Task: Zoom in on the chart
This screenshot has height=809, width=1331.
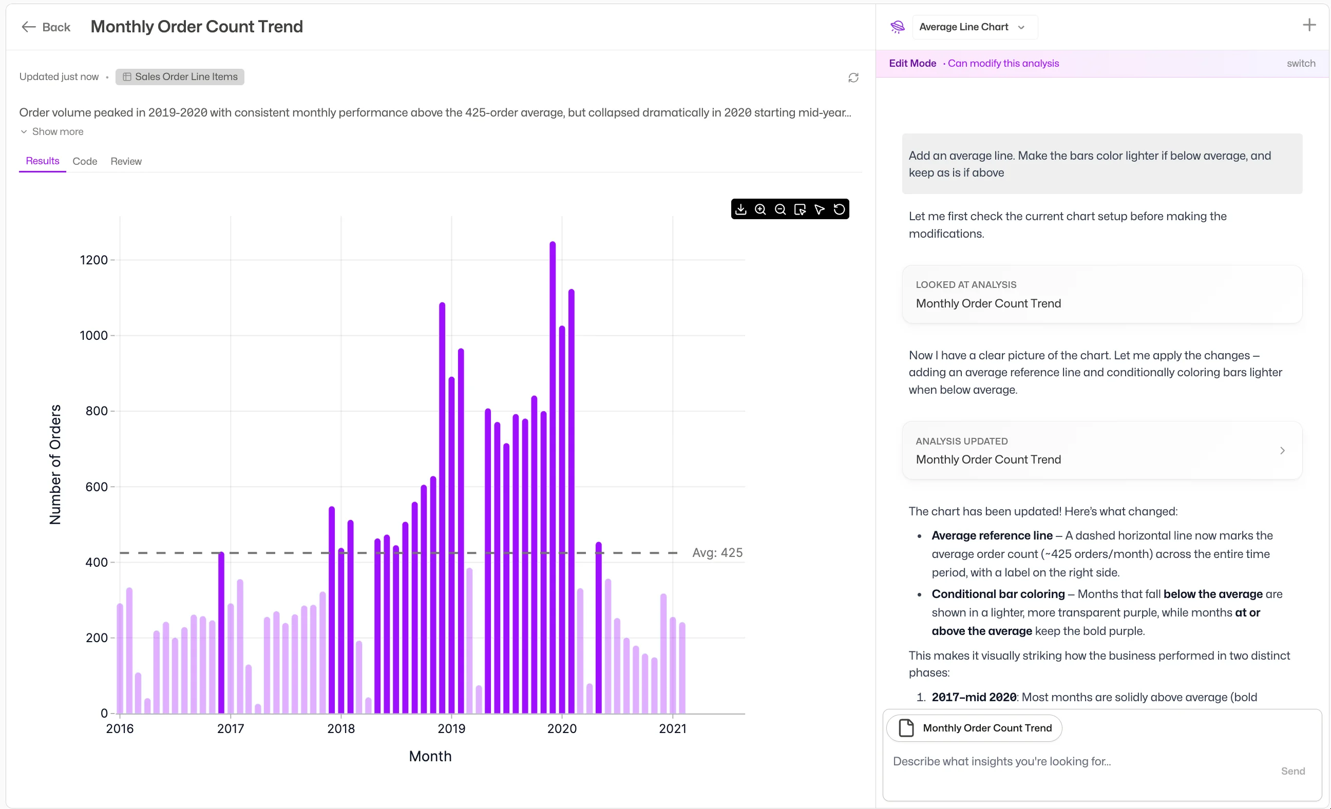Action: point(760,209)
